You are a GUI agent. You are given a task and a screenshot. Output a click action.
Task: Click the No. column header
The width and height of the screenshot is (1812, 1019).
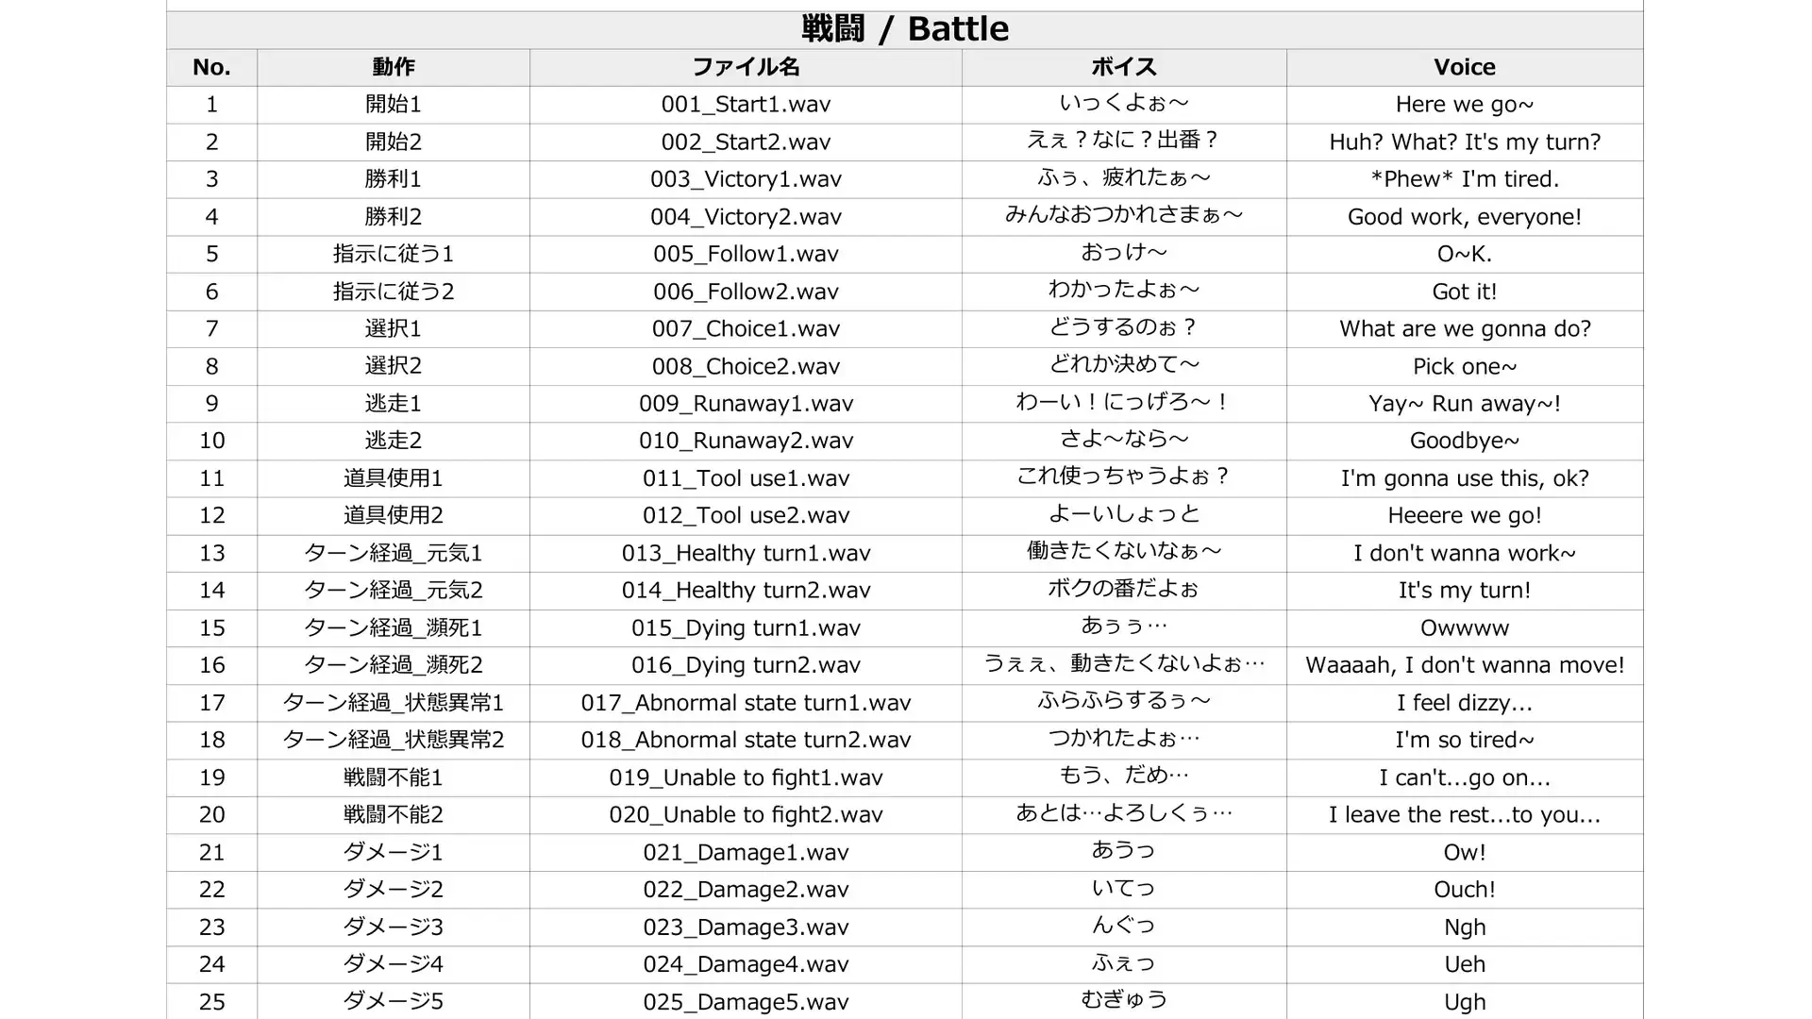click(211, 67)
